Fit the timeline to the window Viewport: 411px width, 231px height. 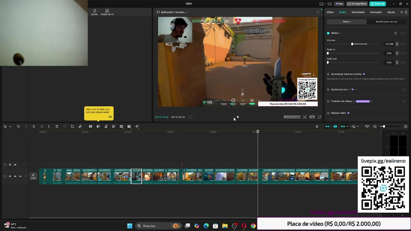point(367,126)
